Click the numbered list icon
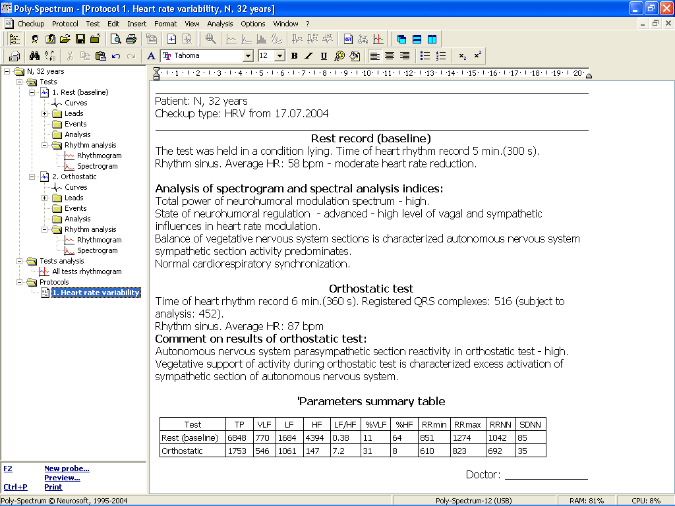675x506 pixels. [x=441, y=55]
